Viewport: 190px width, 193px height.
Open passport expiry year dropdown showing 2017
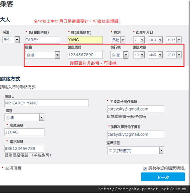point(174,55)
